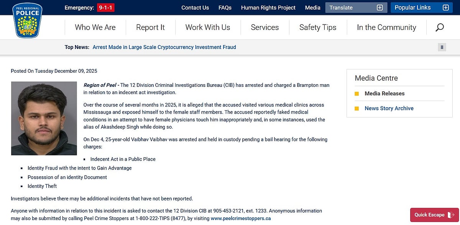Open the FAQs page
Image resolution: width=460 pixels, height=225 pixels.
tap(225, 7)
